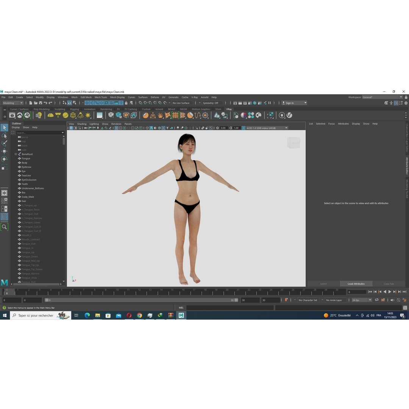This screenshot has width=409, height=409.
Task: Select the Move tool in toolbox
Action: click(5, 151)
